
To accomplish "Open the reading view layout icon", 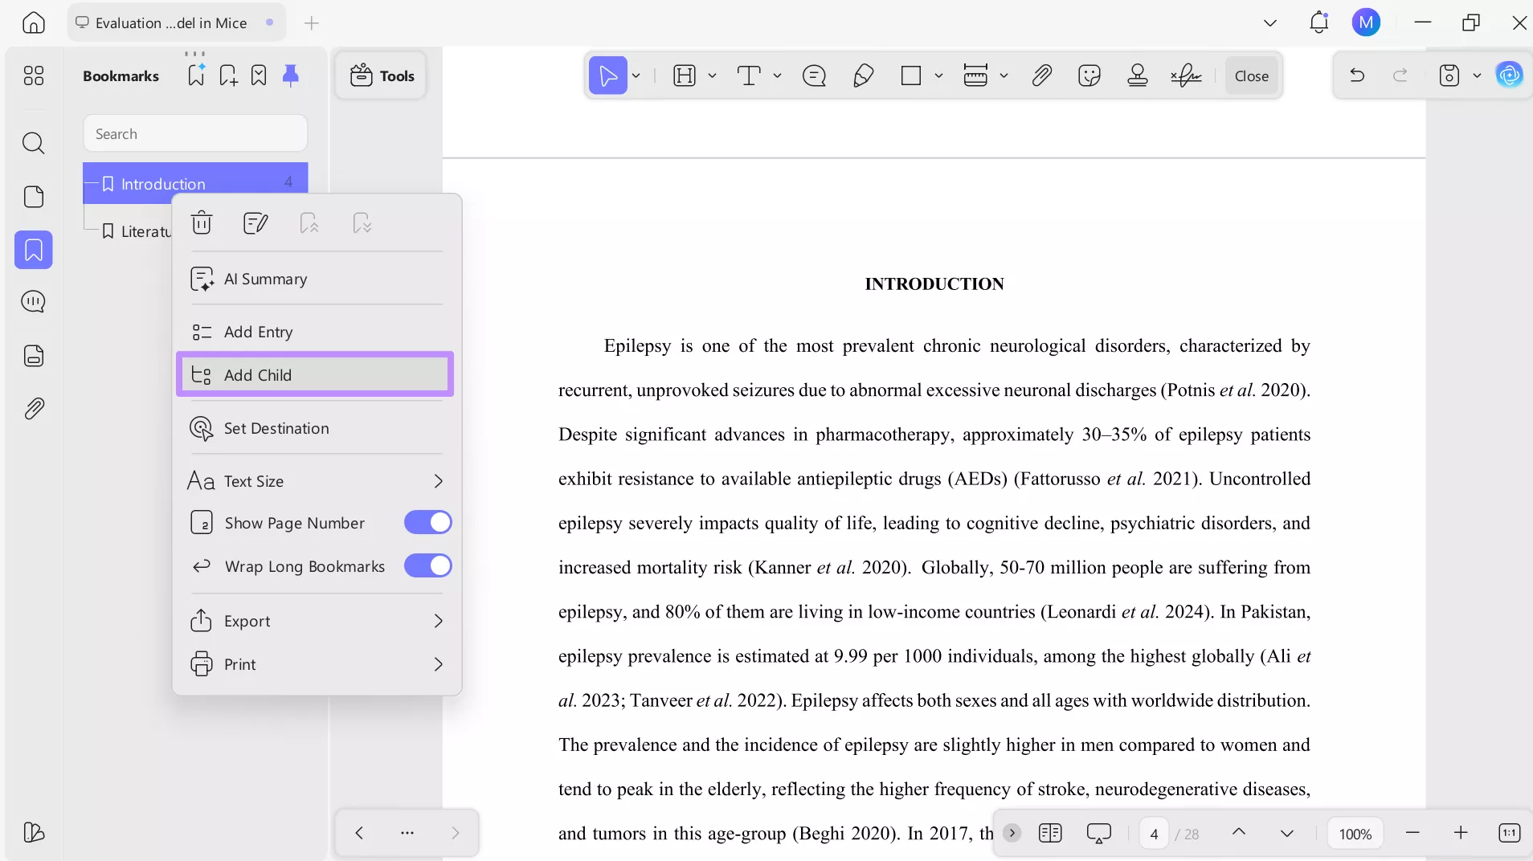I will (x=1050, y=833).
